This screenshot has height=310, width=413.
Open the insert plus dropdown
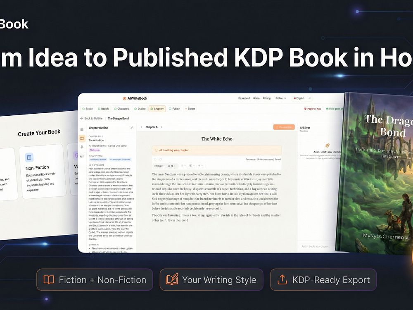tap(200, 166)
